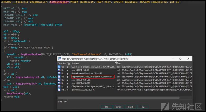Image resolution: width=206 pixels, height=112 pixels.
Task: Select the .pdata:00000001807E201C row icon
Action: click(x=59, y=90)
